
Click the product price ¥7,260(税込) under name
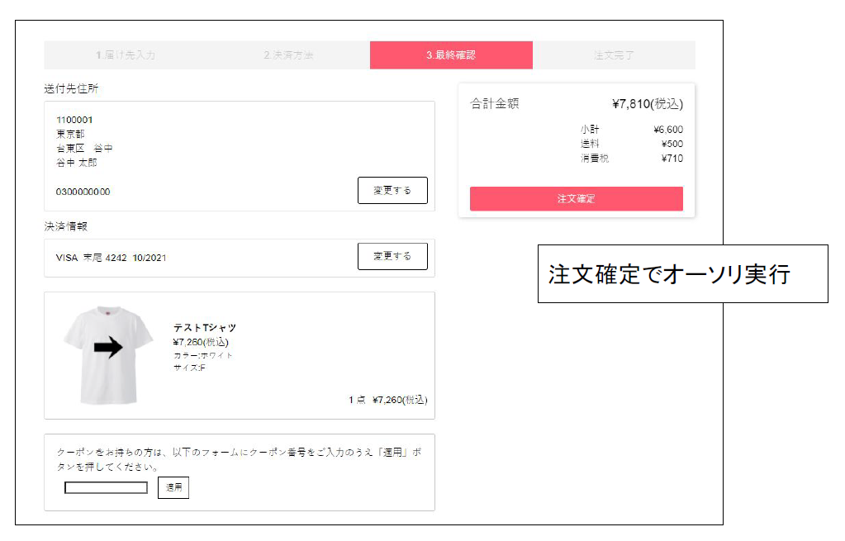click(201, 342)
